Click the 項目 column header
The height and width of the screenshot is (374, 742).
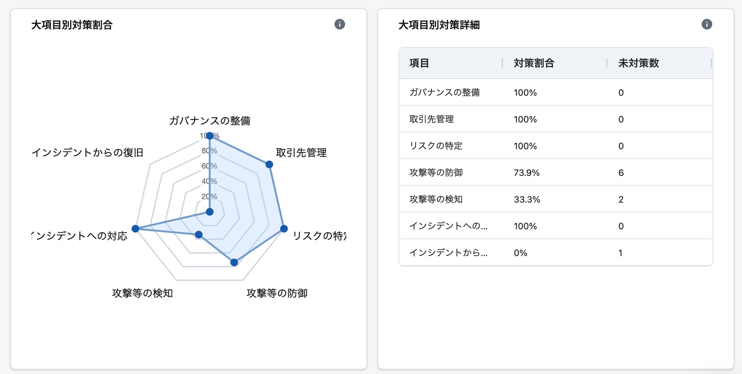[419, 63]
